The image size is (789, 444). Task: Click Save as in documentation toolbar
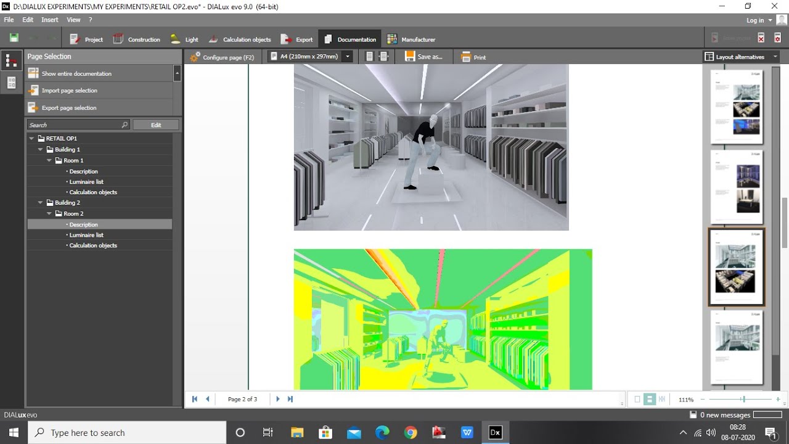pyautogui.click(x=423, y=57)
